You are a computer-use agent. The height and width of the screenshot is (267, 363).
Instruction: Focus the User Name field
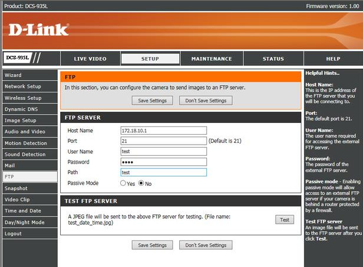click(163, 152)
